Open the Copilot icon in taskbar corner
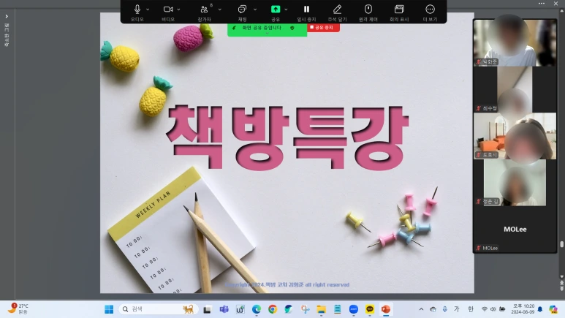 click(553, 309)
